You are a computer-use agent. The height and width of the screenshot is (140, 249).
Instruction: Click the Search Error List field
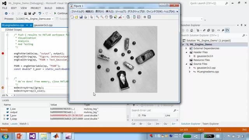152,110
